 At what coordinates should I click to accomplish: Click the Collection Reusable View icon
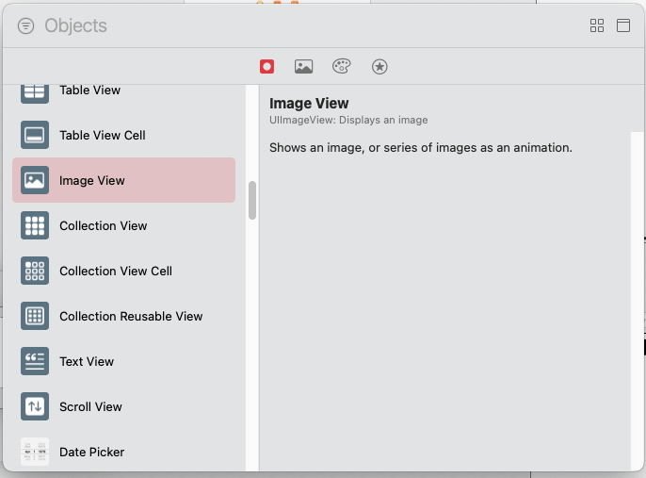click(x=35, y=316)
